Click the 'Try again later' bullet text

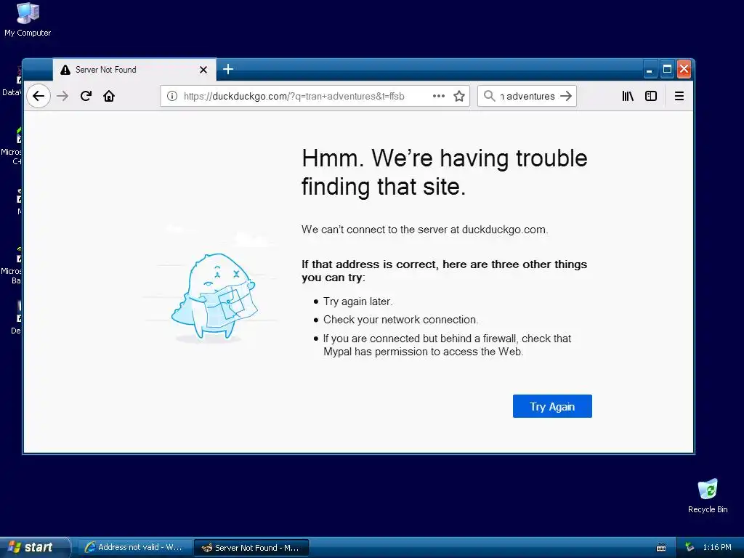click(357, 302)
